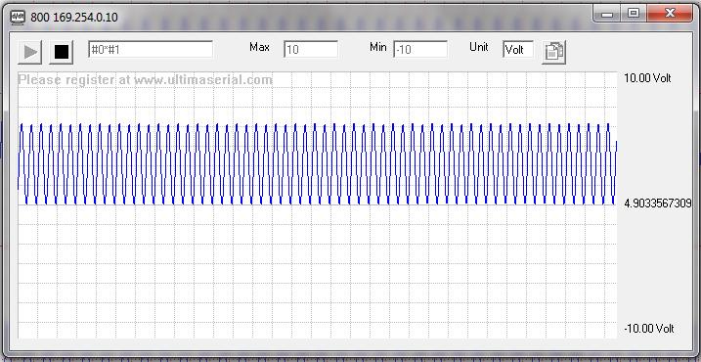701x362 pixels.
Task: Open the www.ultimaserial.com register watermark
Action: pyautogui.click(x=203, y=79)
